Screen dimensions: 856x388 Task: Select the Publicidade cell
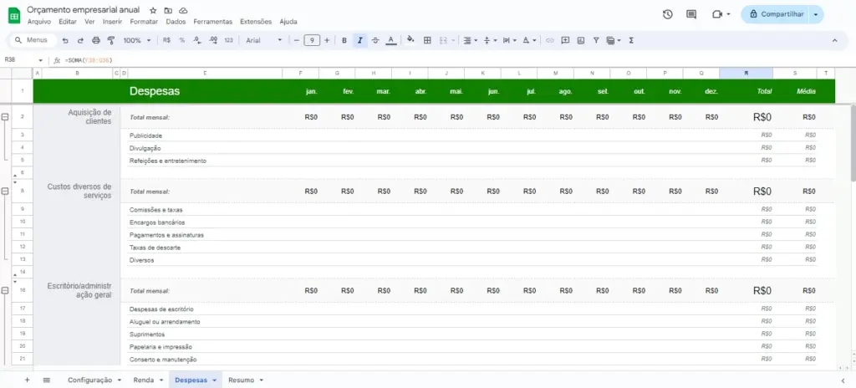pos(205,135)
